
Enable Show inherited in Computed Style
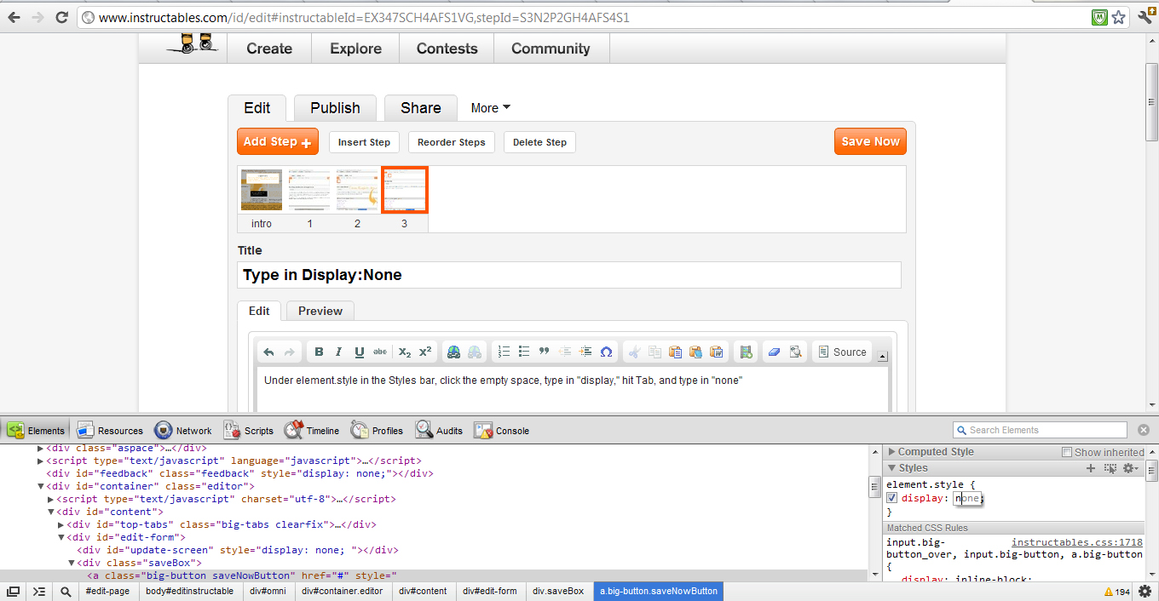pos(1066,451)
